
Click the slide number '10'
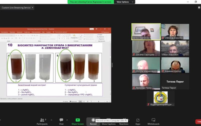[10, 45]
